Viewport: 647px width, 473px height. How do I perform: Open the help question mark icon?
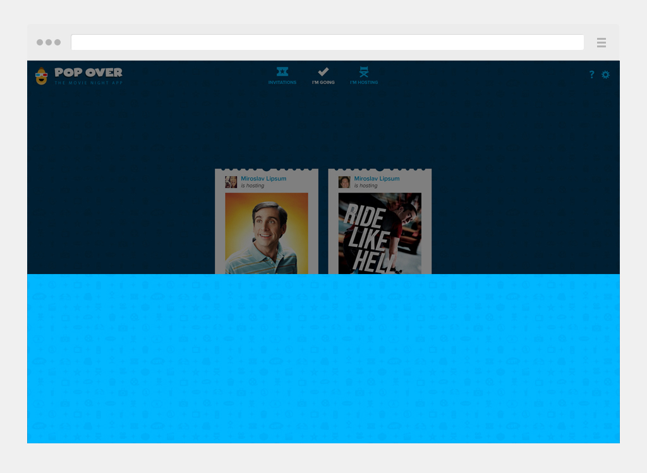[591, 75]
